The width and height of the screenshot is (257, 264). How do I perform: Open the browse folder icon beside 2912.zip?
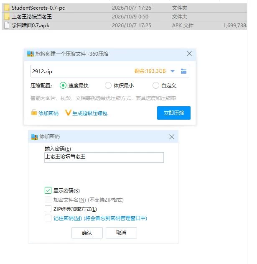tap(183, 71)
